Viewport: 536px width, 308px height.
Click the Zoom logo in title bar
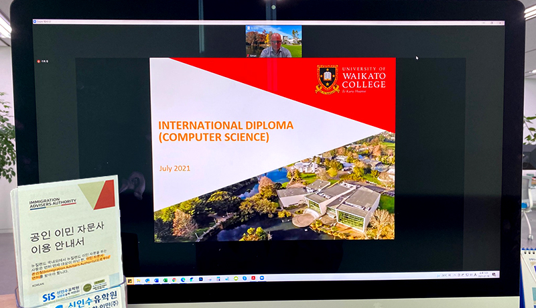pos(35,21)
